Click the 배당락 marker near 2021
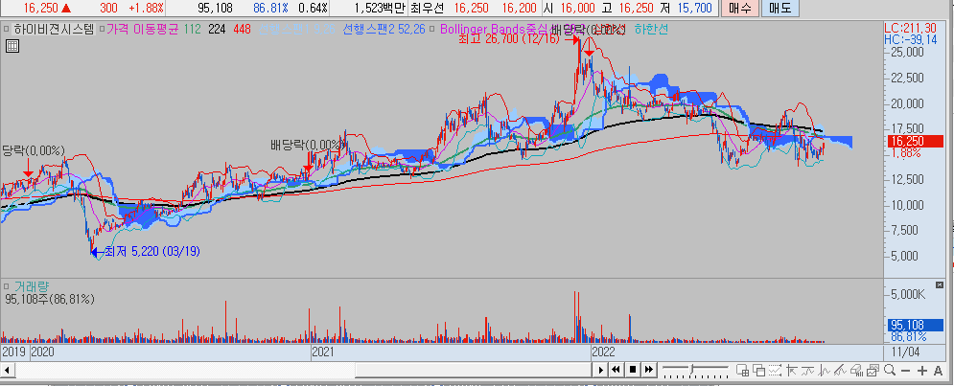954x386 pixels. tap(309, 145)
